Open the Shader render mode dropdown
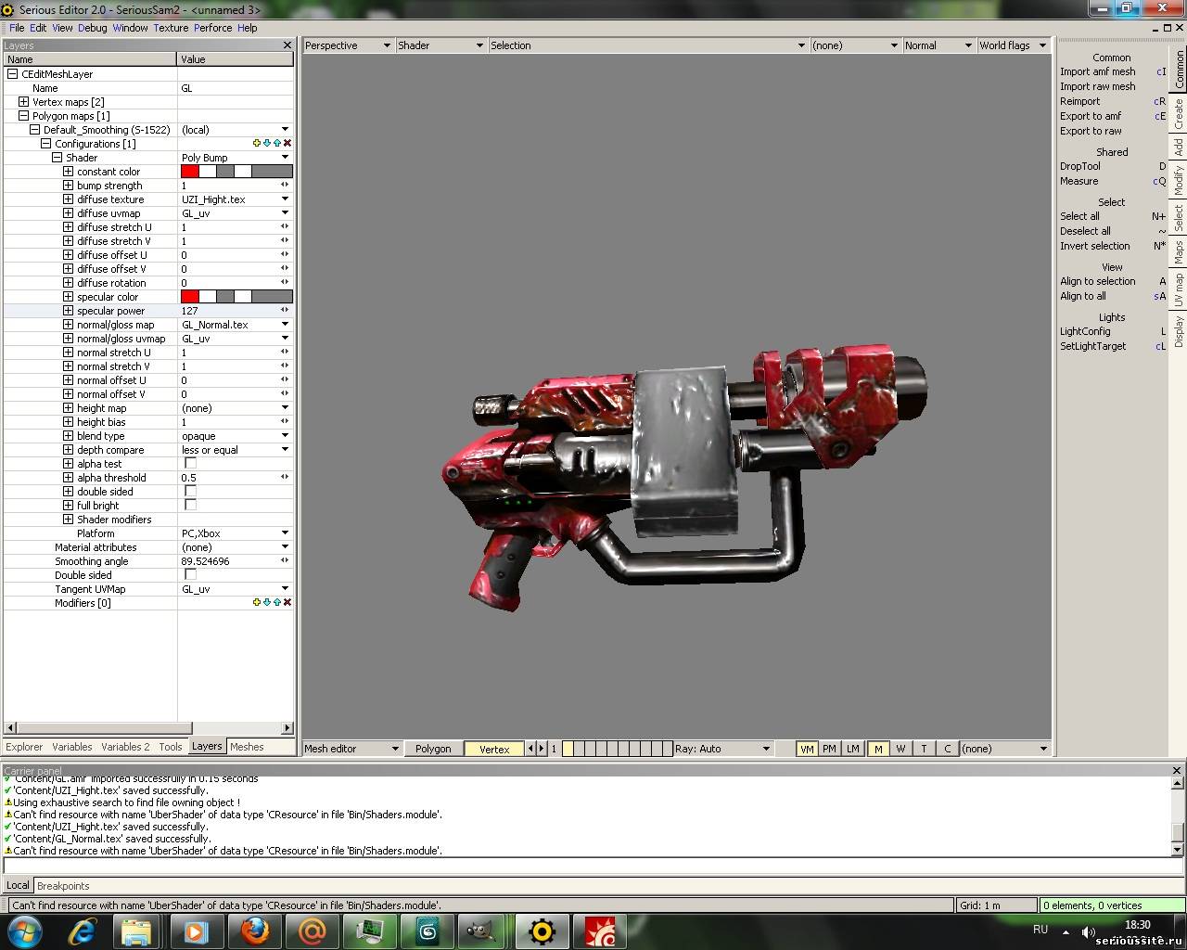 440,45
